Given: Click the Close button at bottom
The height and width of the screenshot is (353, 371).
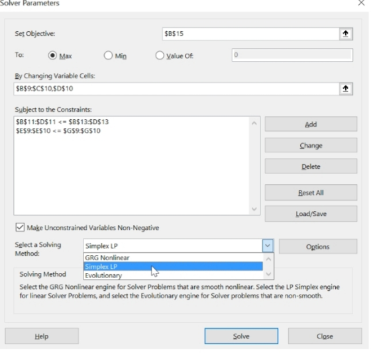Looking at the screenshot, I should coord(325,336).
